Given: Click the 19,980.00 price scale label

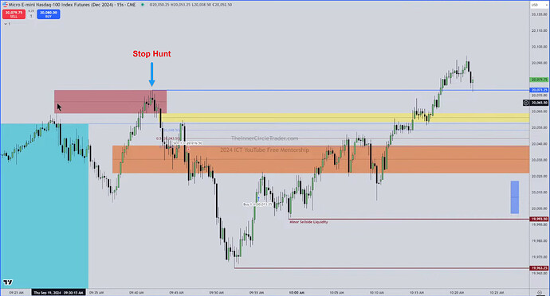Looking at the screenshot, I should 539,241.
